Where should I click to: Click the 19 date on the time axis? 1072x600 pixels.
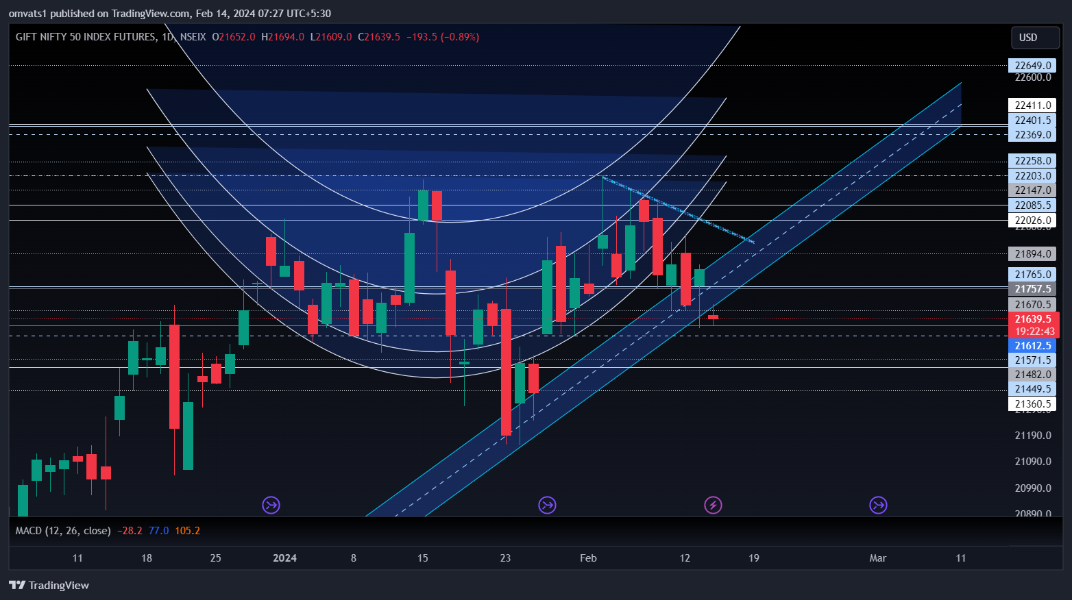754,558
